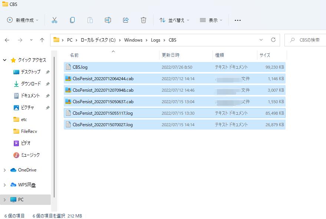Screen dimensions: 326x219
Task: Unpin ピクチャ from quick access
Action: point(47,107)
